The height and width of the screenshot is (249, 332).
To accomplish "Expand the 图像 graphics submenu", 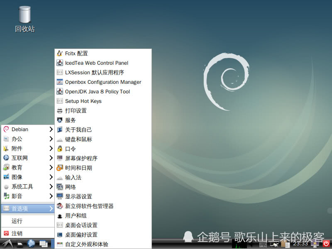I will [28, 177].
